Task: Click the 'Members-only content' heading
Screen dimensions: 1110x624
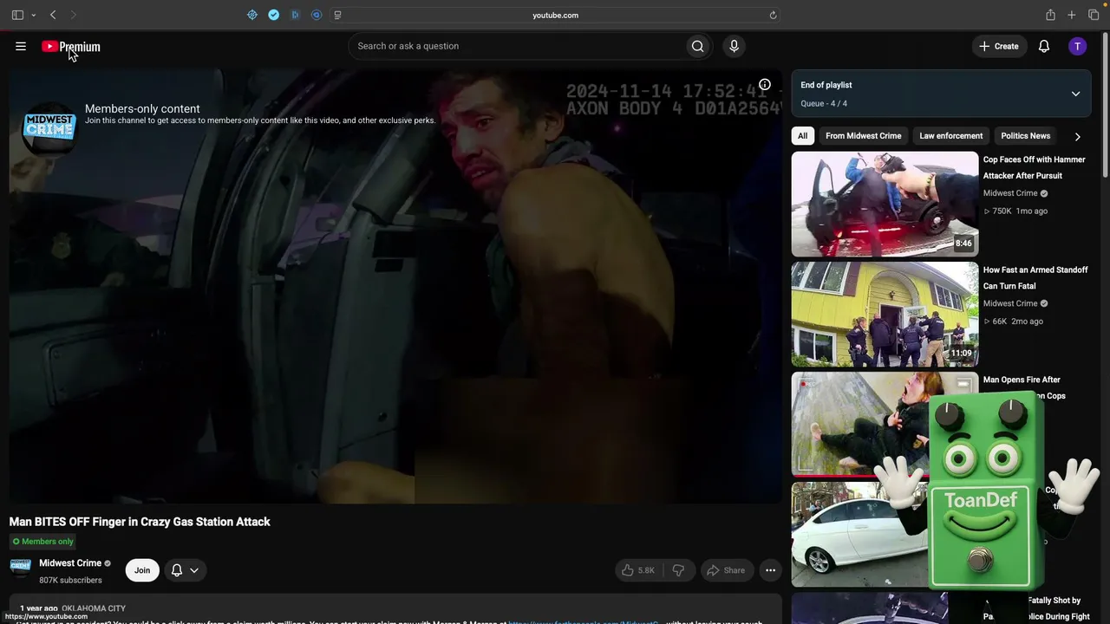Action: coord(142,108)
